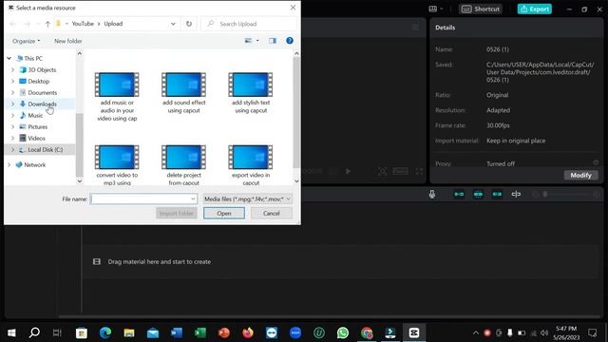Select 'export video in capcut' video file
Screen dimensions: 608x342
click(251, 164)
